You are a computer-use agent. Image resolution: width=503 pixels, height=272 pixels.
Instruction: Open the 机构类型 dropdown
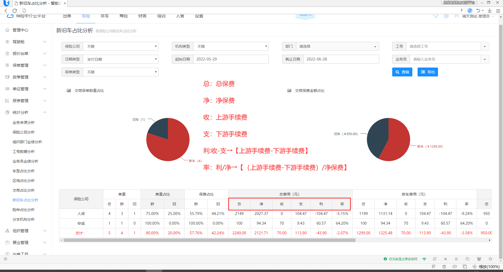pos(231,46)
